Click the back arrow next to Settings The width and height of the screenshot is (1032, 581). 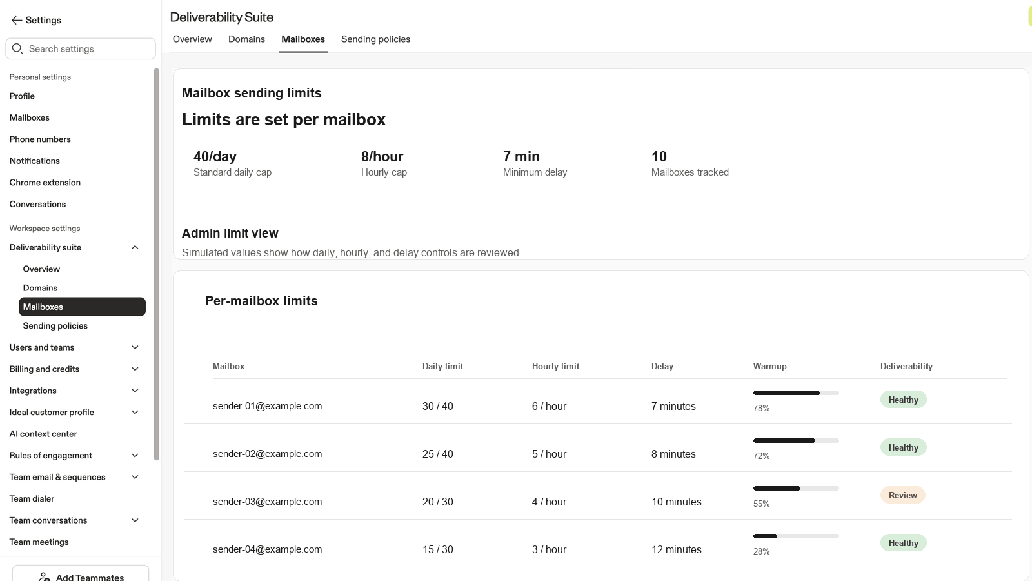coord(17,20)
